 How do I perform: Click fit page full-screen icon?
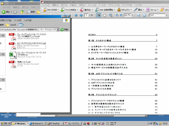pos(144,15)
